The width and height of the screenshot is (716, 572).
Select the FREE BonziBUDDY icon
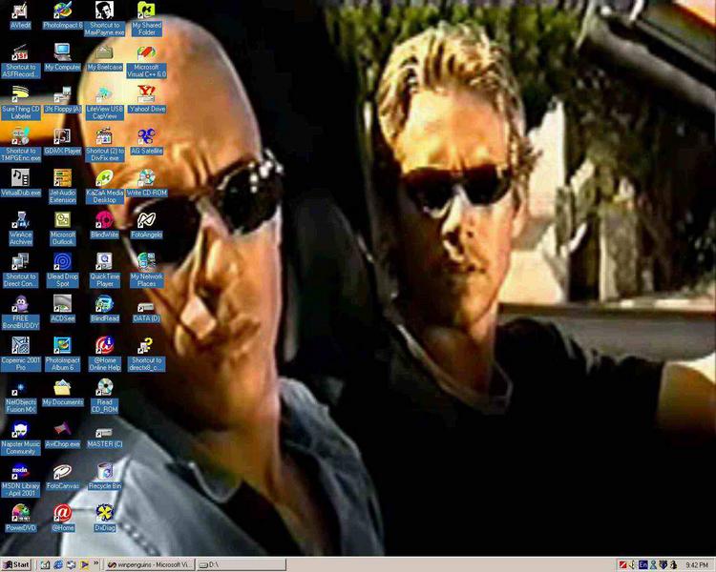point(20,313)
